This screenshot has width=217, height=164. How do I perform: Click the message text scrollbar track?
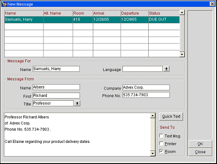[x=153, y=135]
